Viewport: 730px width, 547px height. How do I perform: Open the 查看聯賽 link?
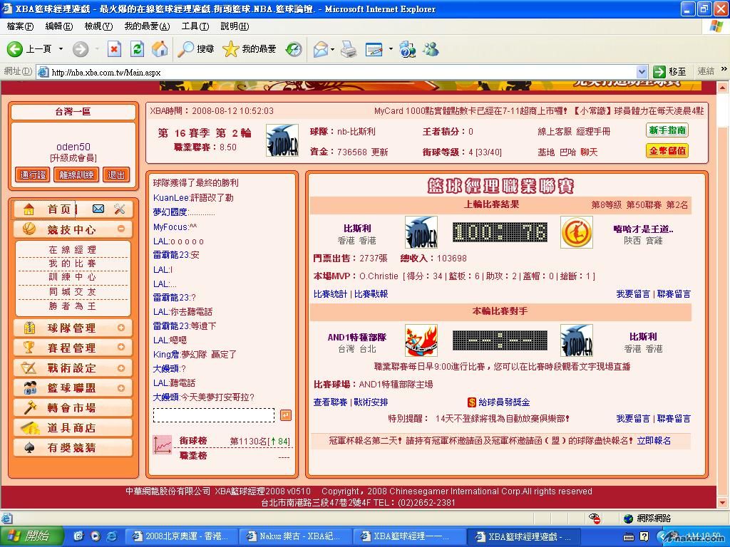coord(330,402)
